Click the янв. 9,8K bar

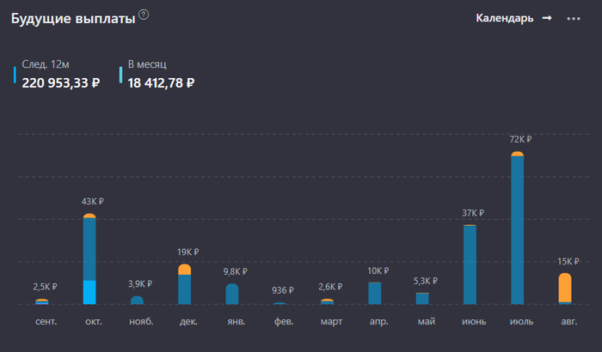tap(232, 294)
